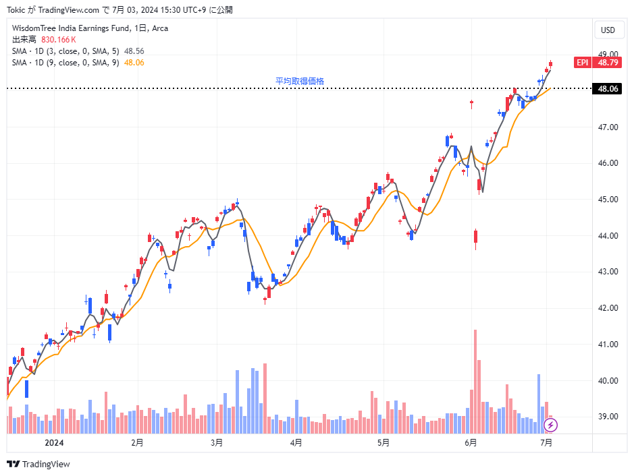Select the 830.166K volume value
Viewport: 634px width, 476px height.
click(x=59, y=40)
